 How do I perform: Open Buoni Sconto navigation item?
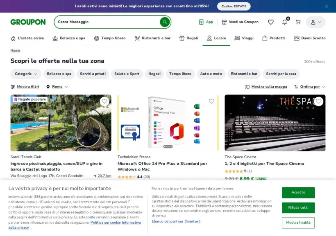[x=310, y=38]
